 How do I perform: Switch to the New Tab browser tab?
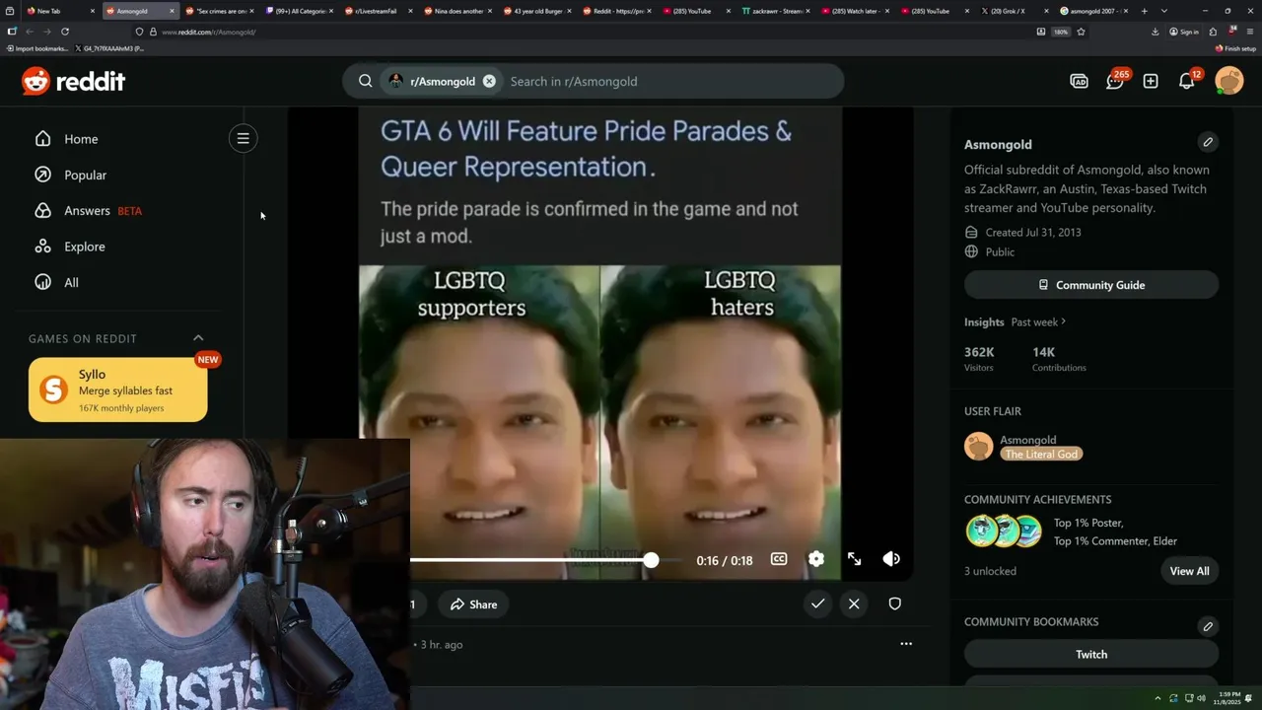[x=57, y=11]
